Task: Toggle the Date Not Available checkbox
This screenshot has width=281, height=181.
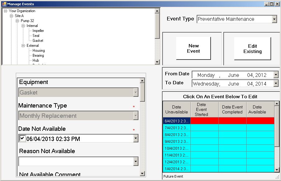Action: pos(22,138)
